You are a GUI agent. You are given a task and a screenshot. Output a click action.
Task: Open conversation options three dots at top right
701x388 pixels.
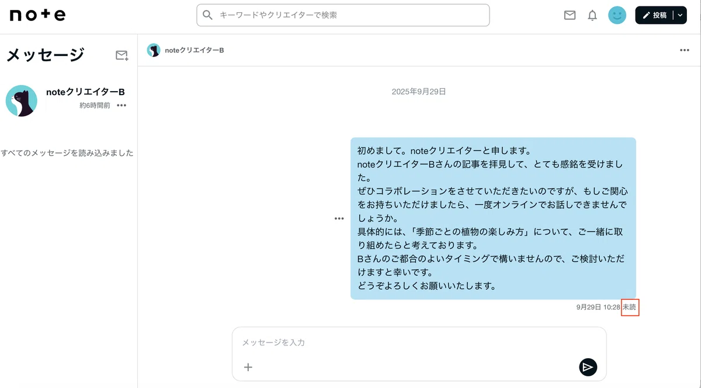click(685, 50)
